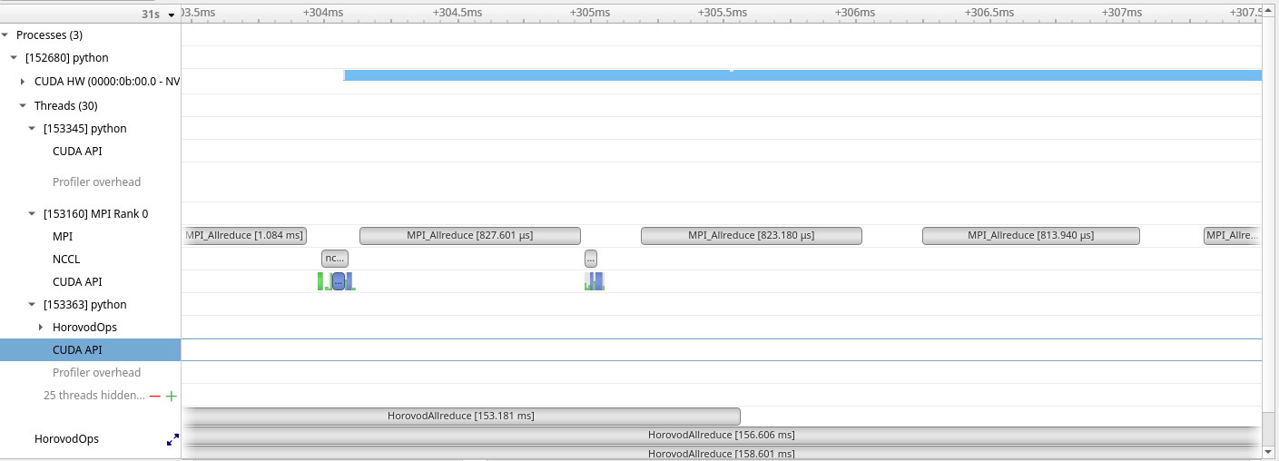1279x461 pixels.
Task: Select the pinned HorovodOps label at the bottom
Action: coord(66,438)
